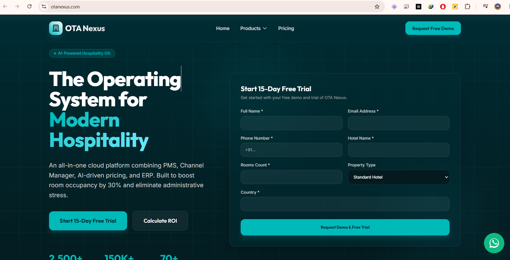Image resolution: width=510 pixels, height=260 pixels.
Task: Click the OTA Nexus building logo icon
Action: pyautogui.click(x=56, y=28)
